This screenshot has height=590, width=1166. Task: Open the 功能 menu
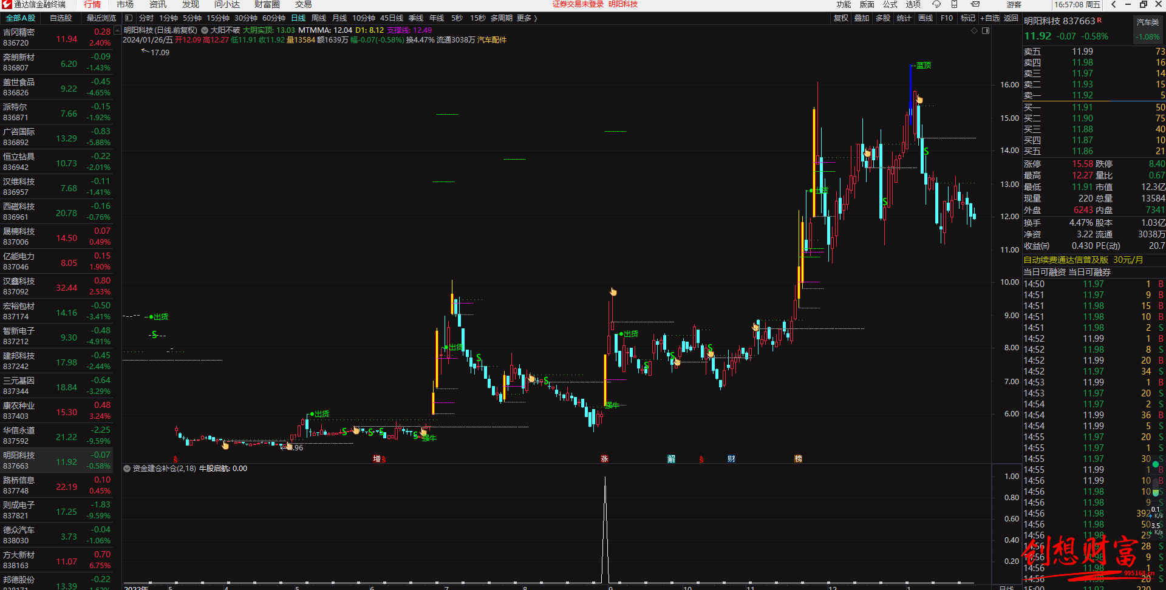[844, 4]
